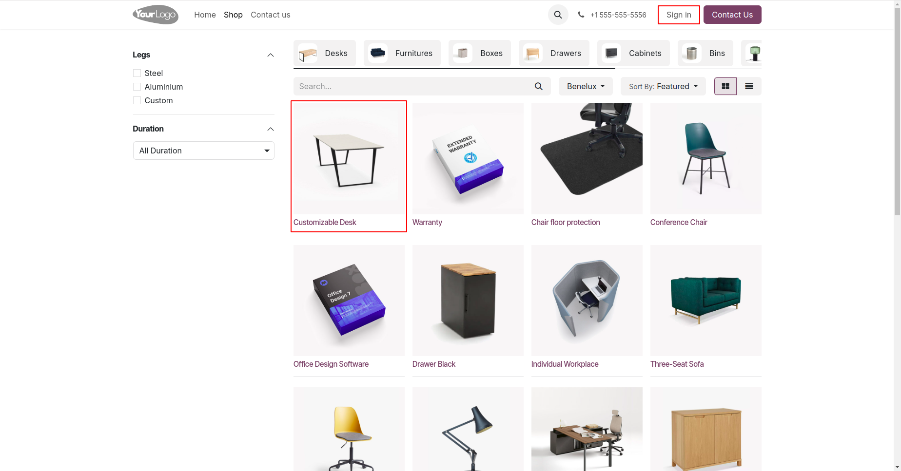Go to the Home menu item

[x=205, y=15]
